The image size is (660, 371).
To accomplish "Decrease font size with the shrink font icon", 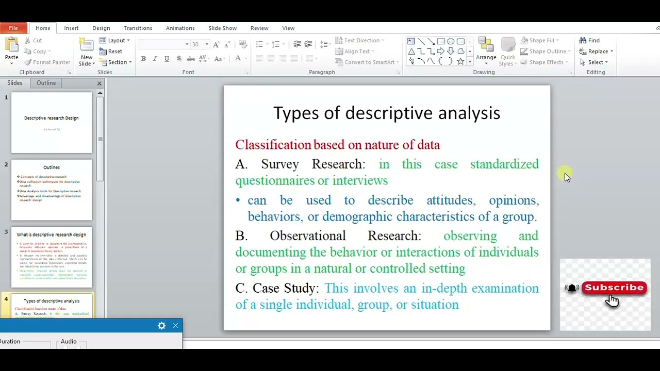I will pyautogui.click(x=227, y=44).
